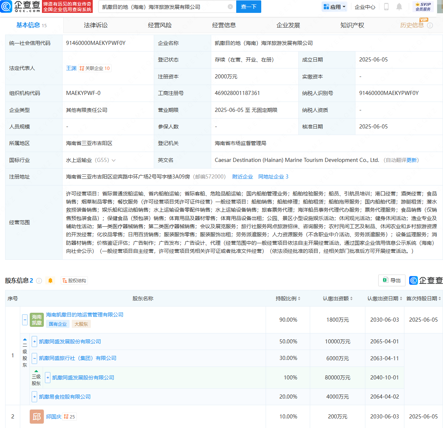
Task: Click the Qcc.com logo icon
Action: click(x=6, y=6)
